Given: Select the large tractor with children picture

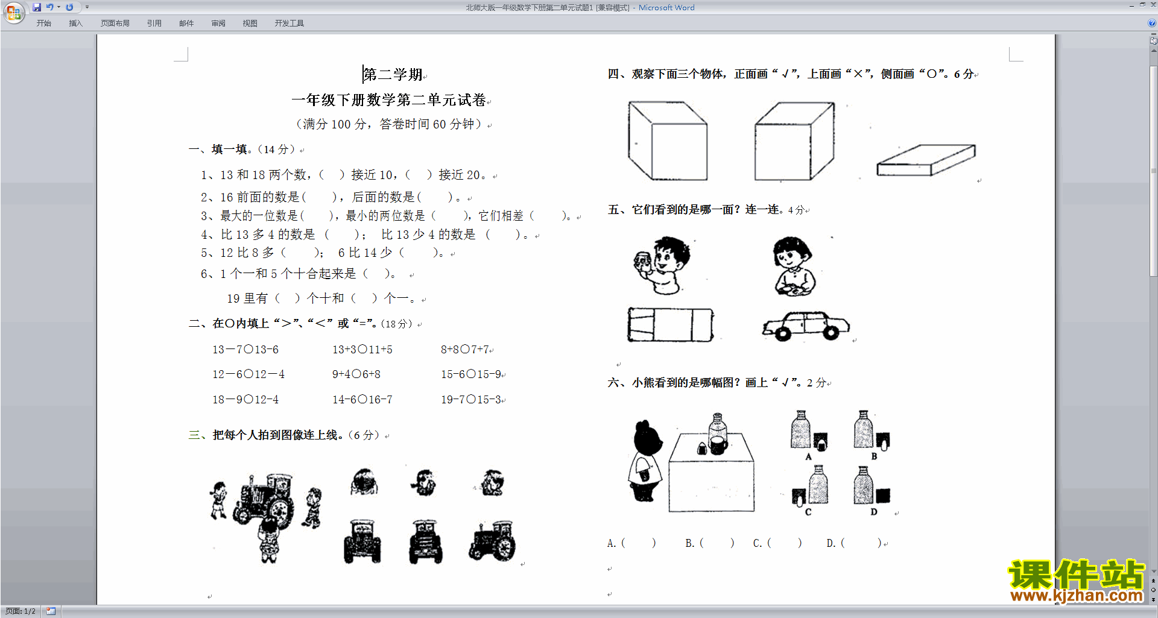Looking at the screenshot, I should tap(266, 517).
